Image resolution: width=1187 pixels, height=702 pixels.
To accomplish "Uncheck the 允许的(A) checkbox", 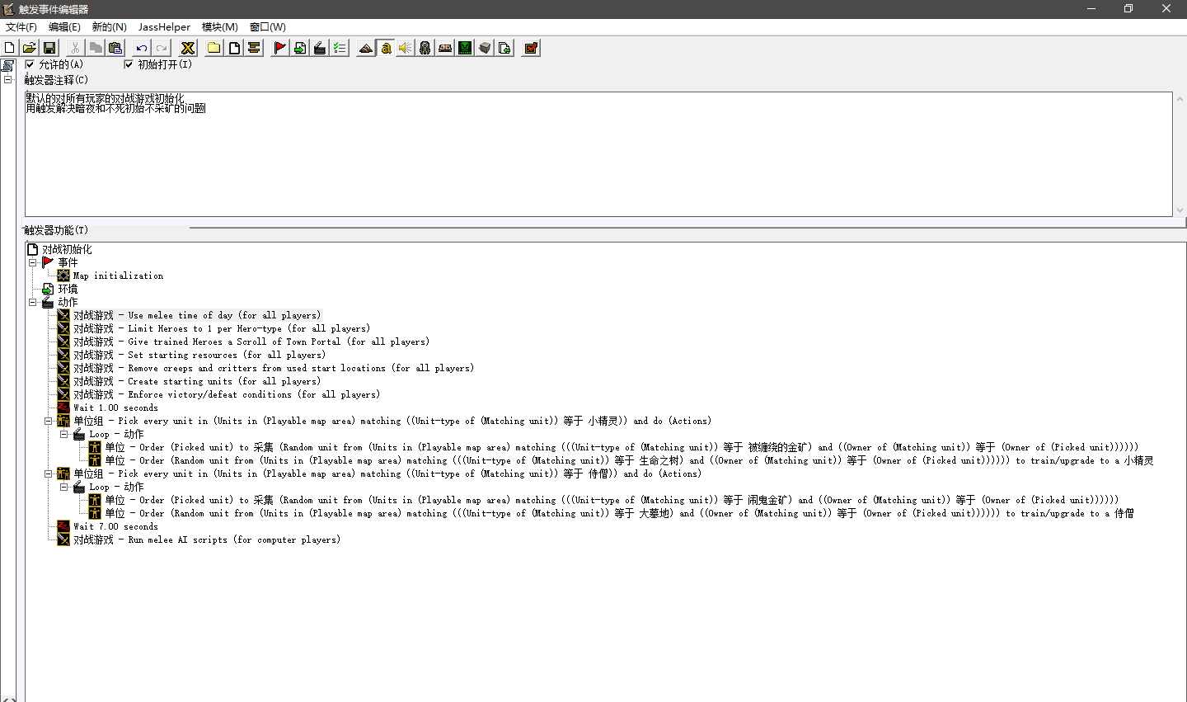I will (x=30, y=64).
